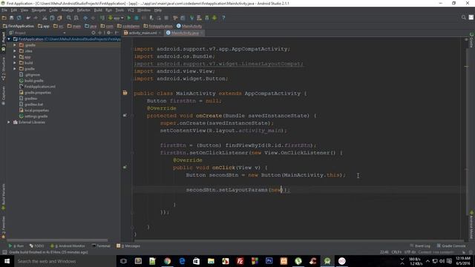This screenshot has height=267, width=475.
Task: Click the Redo arrow icon
Action: click(x=36, y=18)
